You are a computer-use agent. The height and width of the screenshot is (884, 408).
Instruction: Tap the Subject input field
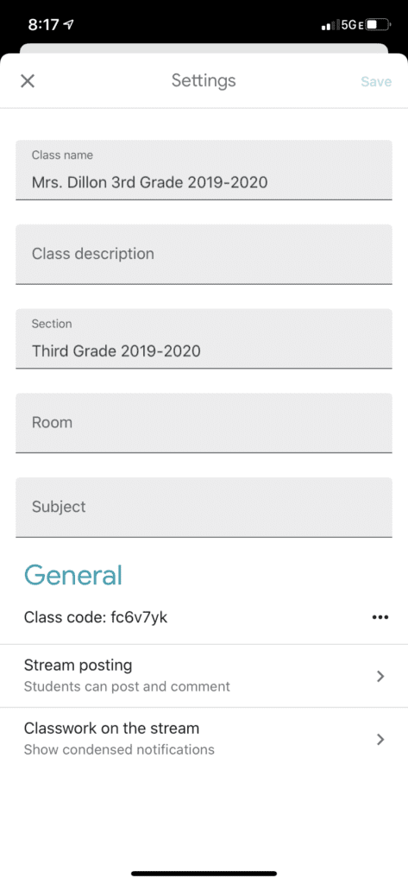pyautogui.click(x=204, y=508)
